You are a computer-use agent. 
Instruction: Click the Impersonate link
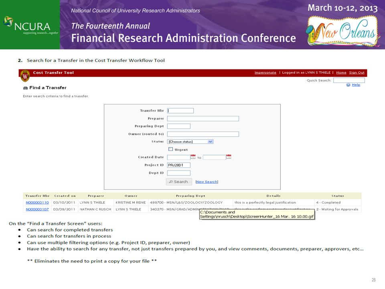pos(265,73)
